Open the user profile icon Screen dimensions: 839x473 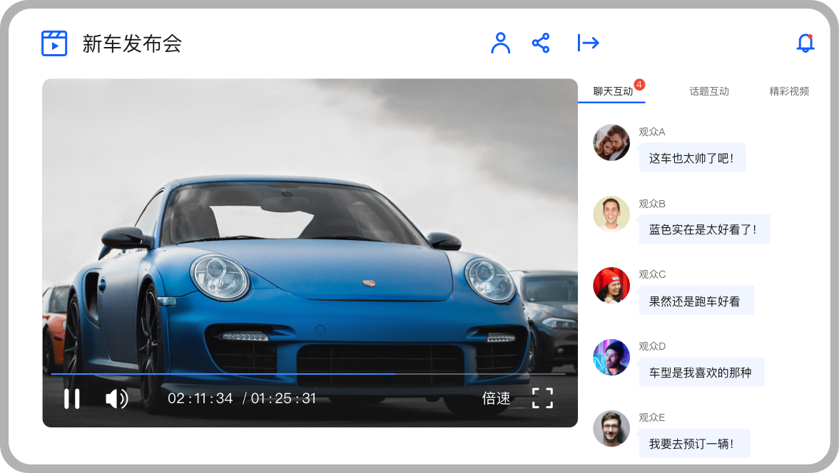(x=501, y=43)
